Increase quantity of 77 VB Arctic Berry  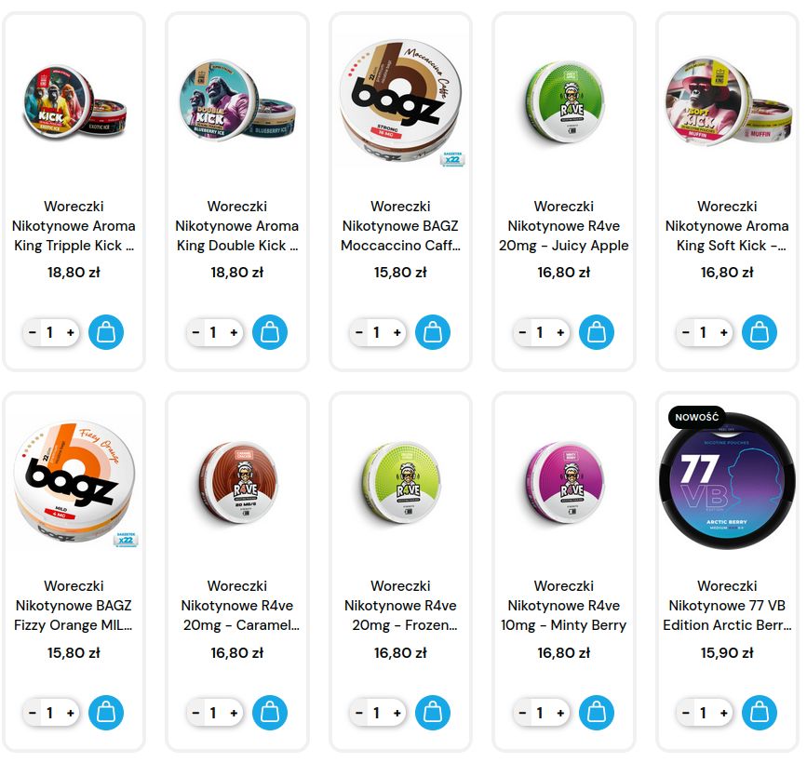coord(723,713)
